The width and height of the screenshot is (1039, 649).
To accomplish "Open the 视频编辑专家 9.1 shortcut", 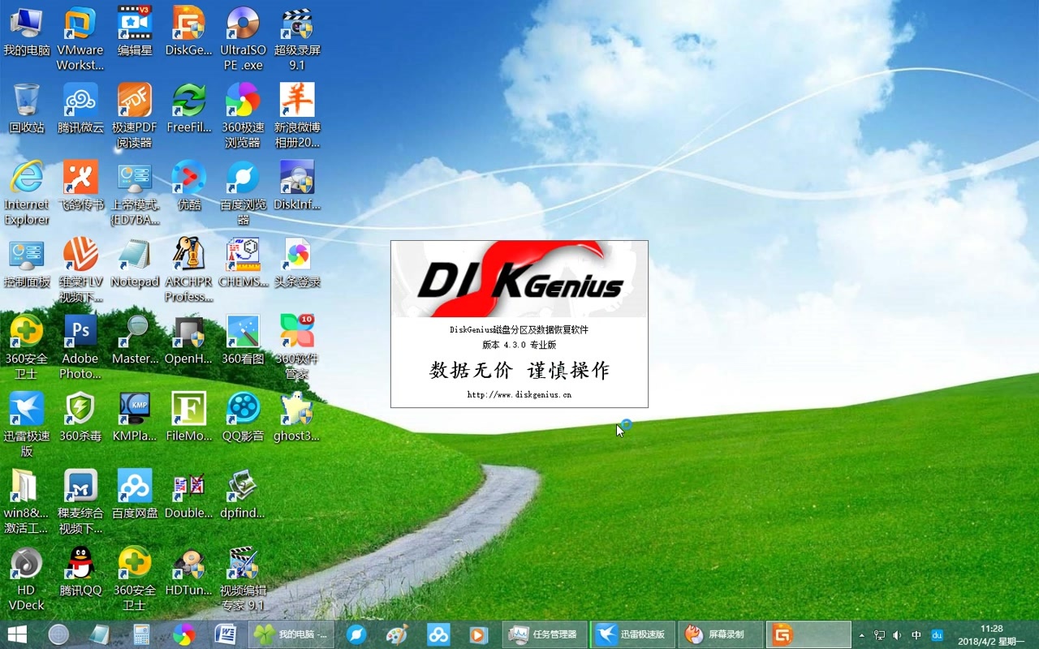I will 243,578.
